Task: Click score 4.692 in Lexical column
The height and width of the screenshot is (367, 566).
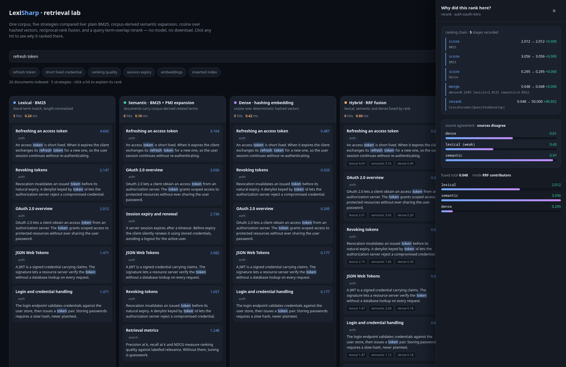Action: click(104, 131)
